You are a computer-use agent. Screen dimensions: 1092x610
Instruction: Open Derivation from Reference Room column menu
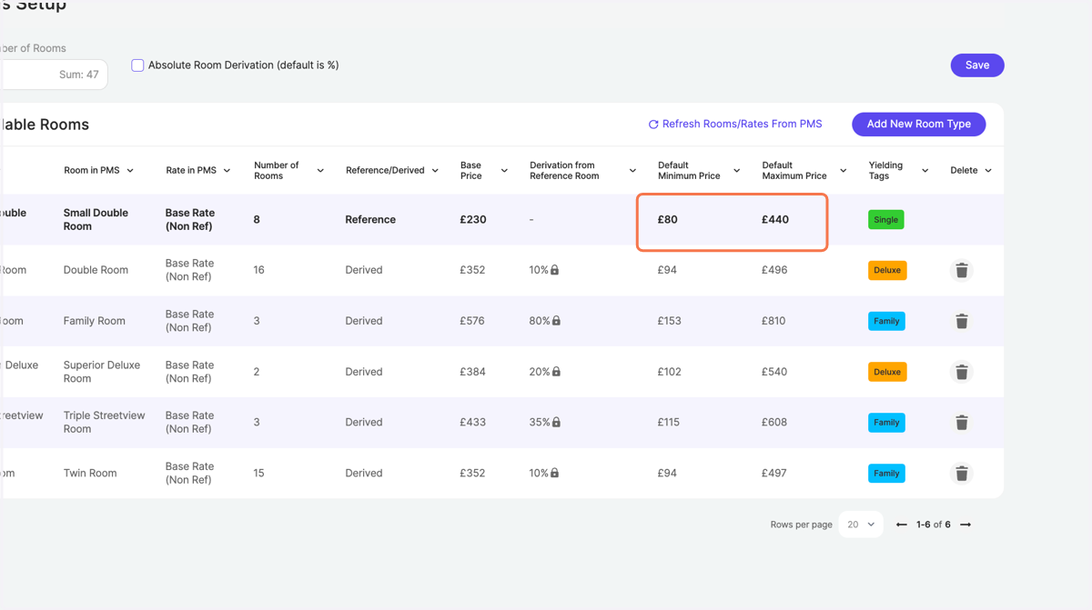tap(632, 171)
